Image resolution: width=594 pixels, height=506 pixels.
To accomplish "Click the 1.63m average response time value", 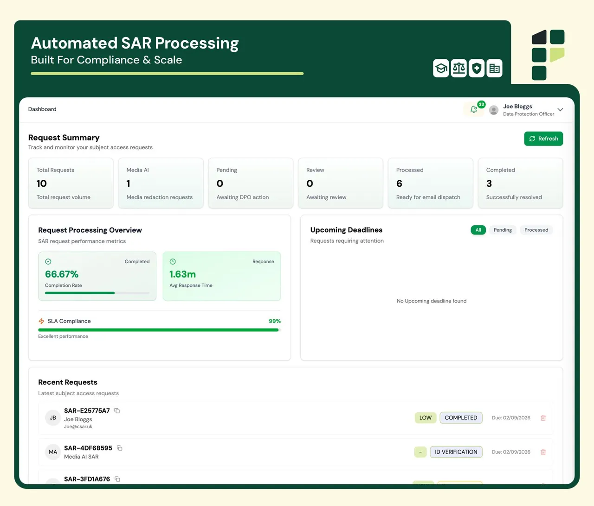I will tap(182, 274).
